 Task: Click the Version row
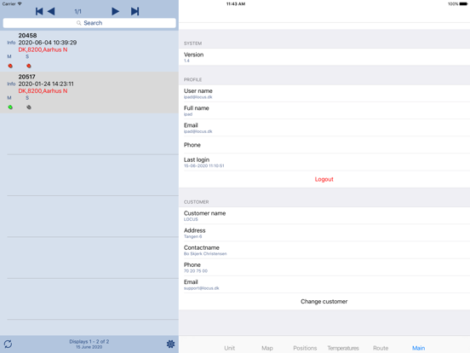click(324, 57)
